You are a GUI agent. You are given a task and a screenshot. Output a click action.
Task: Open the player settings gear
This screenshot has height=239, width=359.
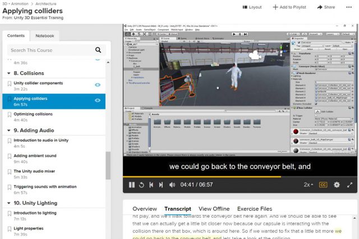pos(337,185)
